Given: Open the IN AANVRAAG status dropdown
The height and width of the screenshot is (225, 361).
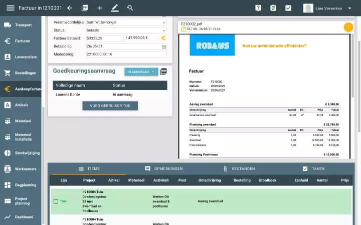Looking at the screenshot, I should (141, 72).
